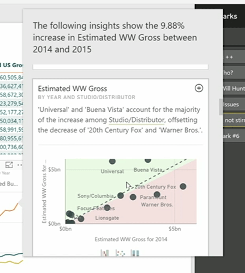Switch insight to stacked column chart view
The image size is (245, 273).
(x=135, y=253)
